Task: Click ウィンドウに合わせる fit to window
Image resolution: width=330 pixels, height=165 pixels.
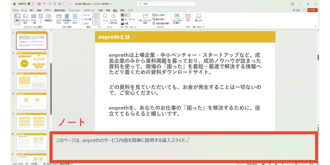Action: (x=113, y=19)
